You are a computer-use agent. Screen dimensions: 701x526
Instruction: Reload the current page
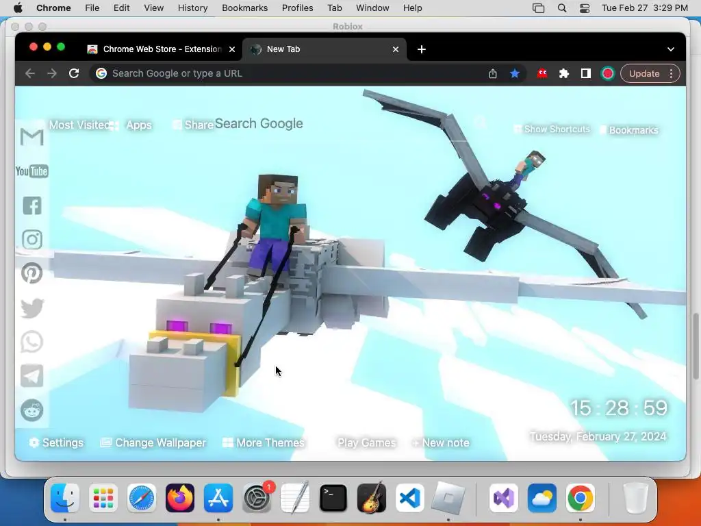coord(74,73)
